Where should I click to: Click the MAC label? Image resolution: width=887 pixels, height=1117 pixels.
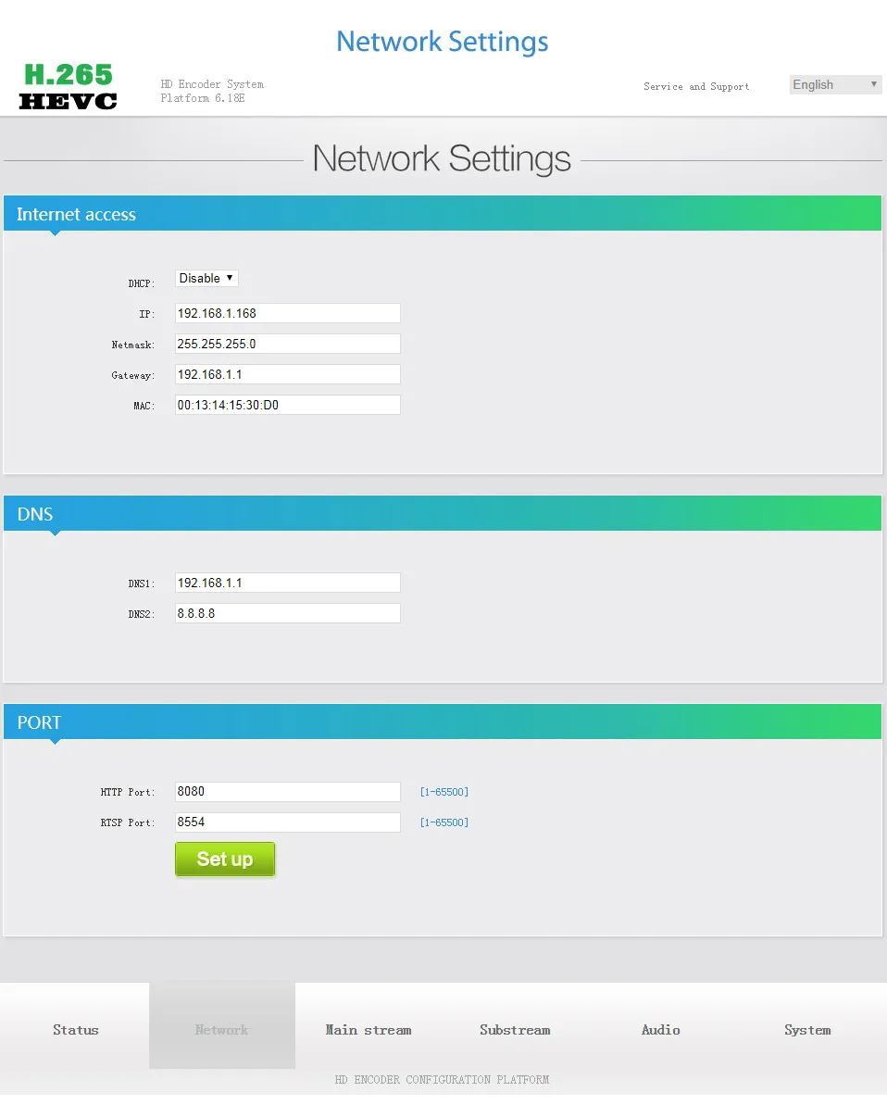coord(144,406)
